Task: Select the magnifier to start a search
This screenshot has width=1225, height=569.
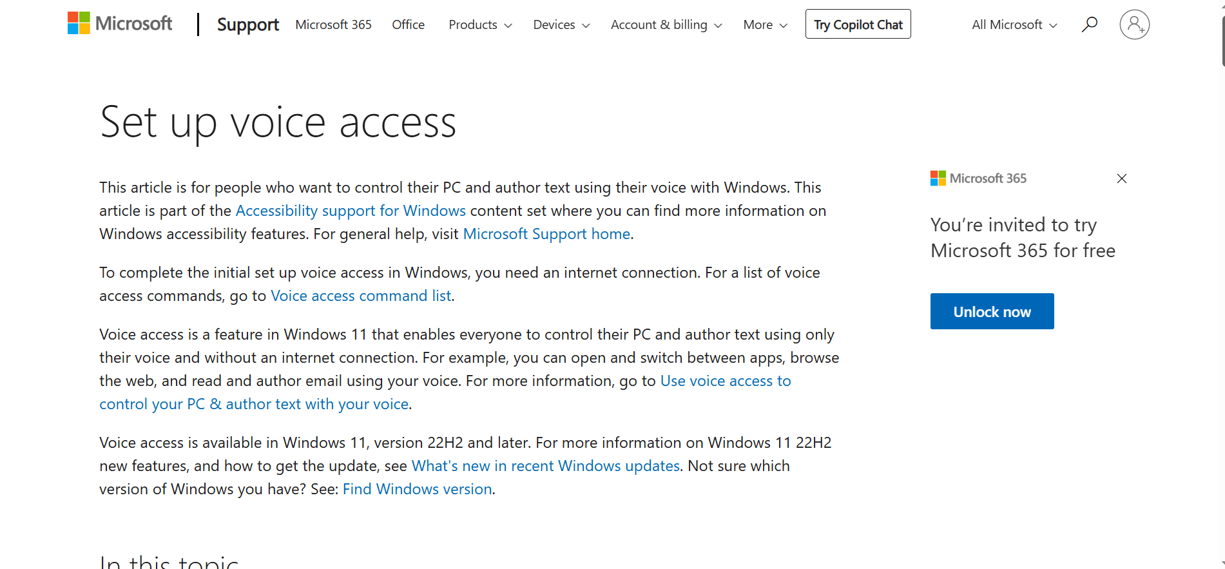Action: (1089, 24)
